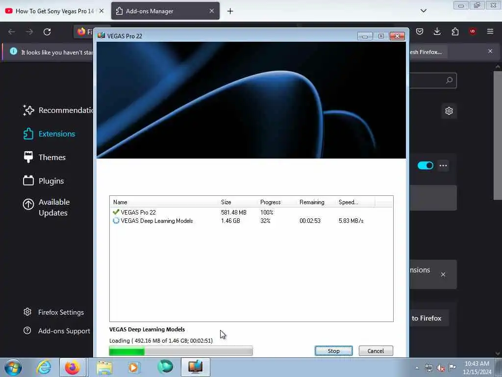This screenshot has width=502, height=377.
Task: Click the VEGAS Pro 22 title bar icon
Action: [x=101, y=35]
